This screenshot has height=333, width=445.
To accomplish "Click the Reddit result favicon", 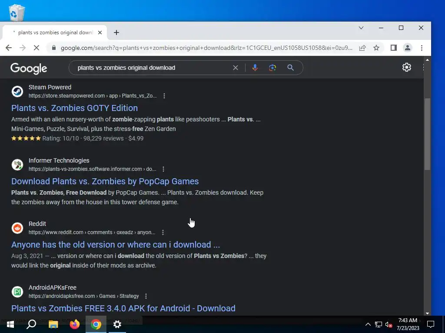I will pyautogui.click(x=17, y=228).
